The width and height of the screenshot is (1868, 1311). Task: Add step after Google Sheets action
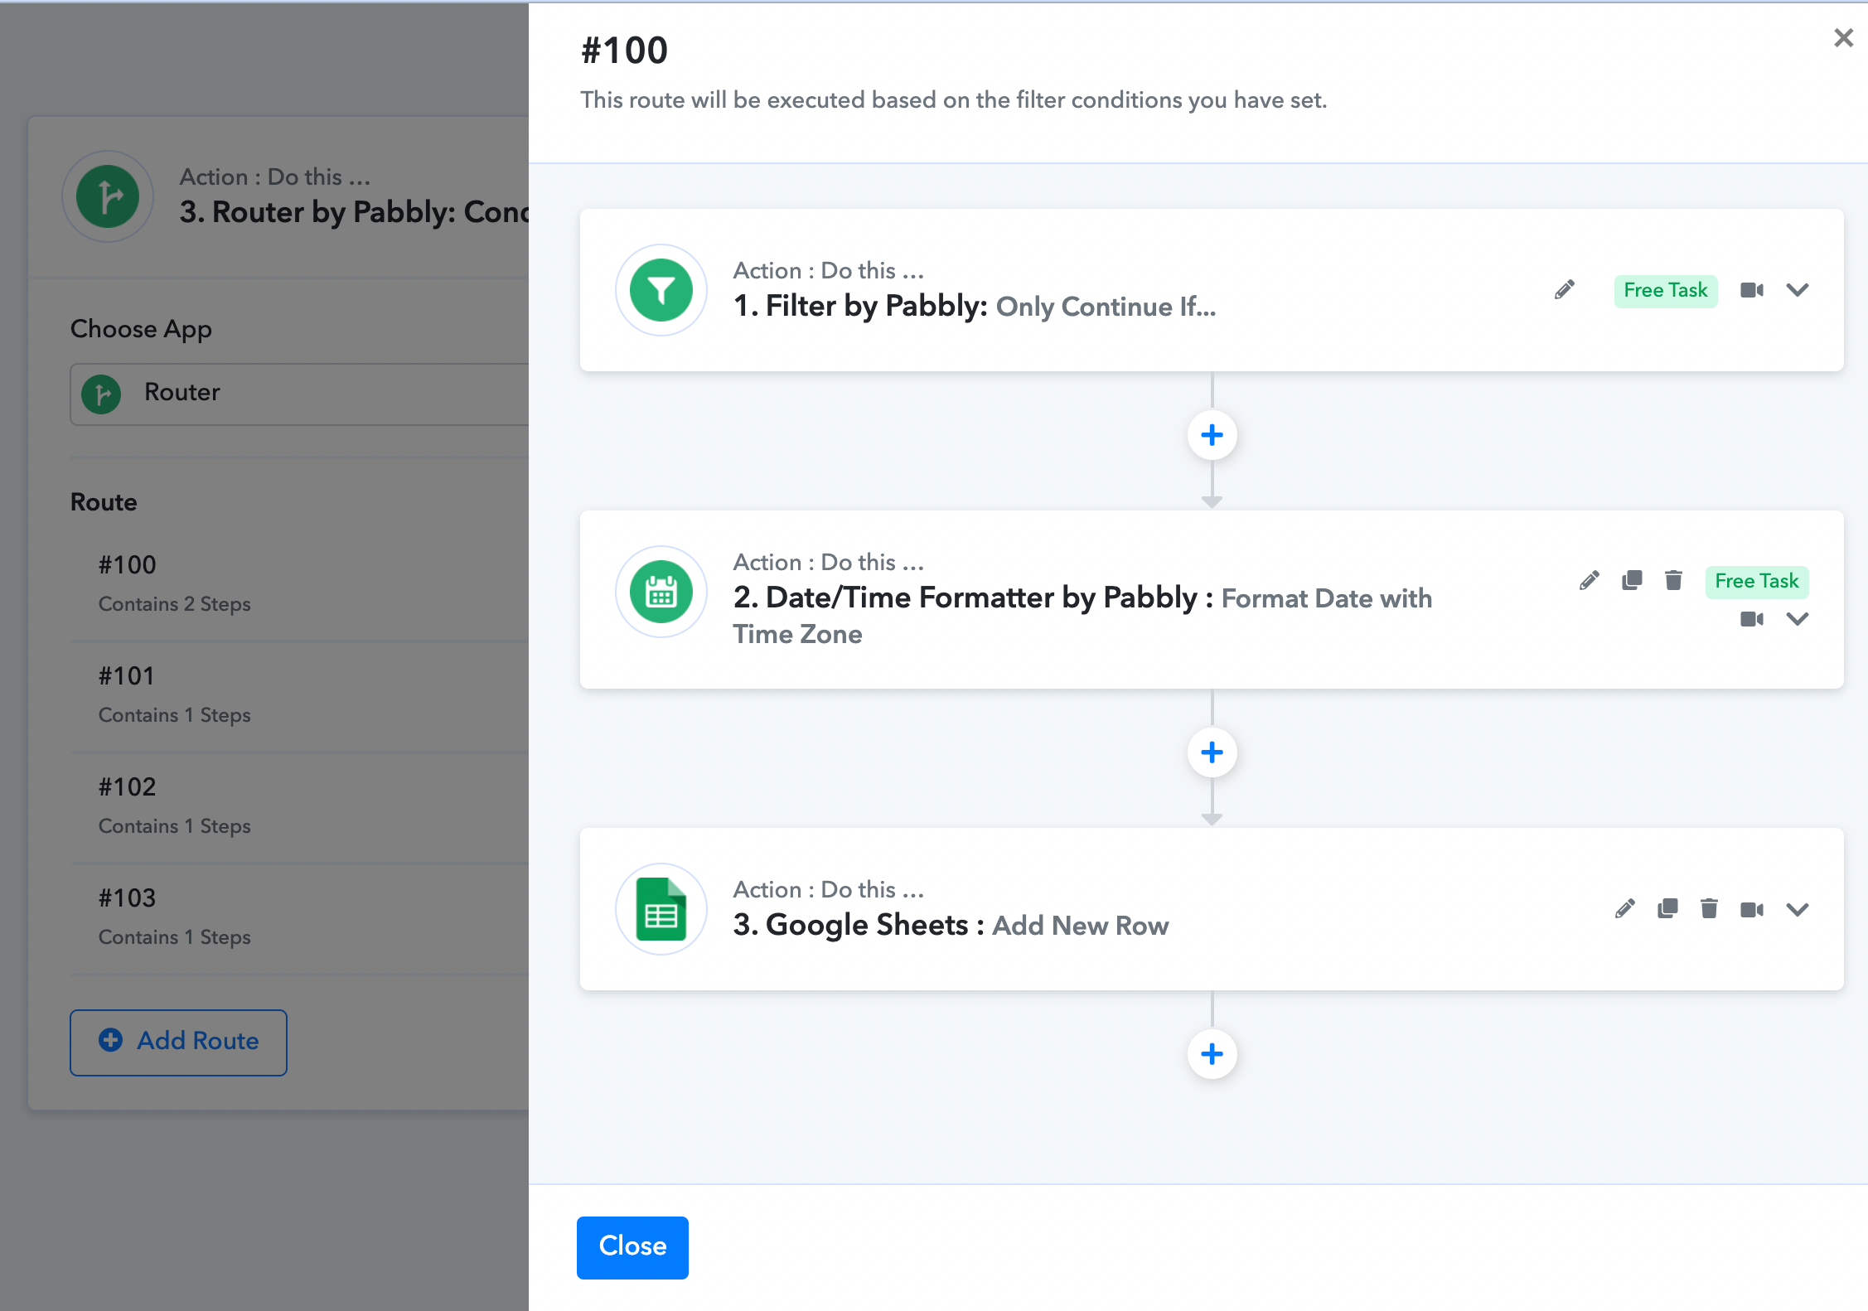1212,1054
